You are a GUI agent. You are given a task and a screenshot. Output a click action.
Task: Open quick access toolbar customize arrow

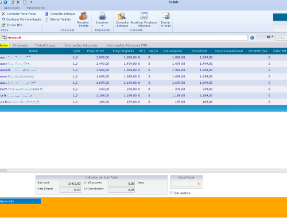pos(31,2)
